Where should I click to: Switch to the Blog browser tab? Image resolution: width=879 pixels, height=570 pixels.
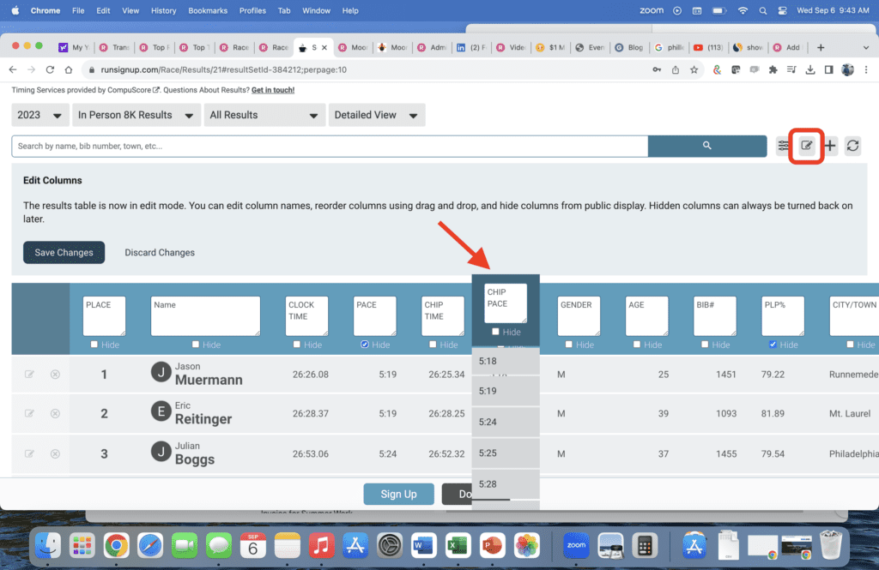[x=631, y=48]
